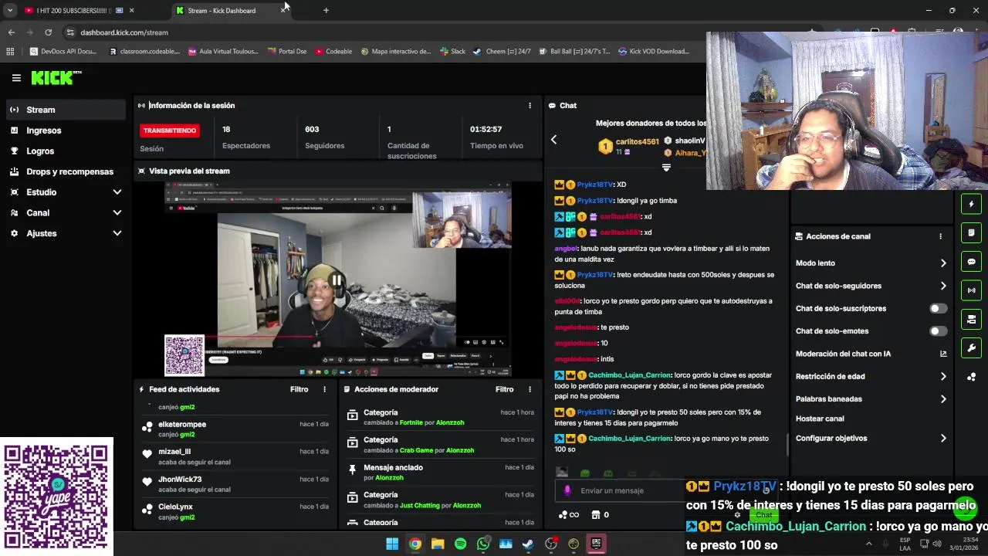988x556 pixels.
Task: Click the stream preview thumbnail
Action: point(338,278)
